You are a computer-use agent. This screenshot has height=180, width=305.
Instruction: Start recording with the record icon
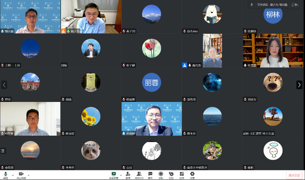pyautogui.click(x=161, y=175)
